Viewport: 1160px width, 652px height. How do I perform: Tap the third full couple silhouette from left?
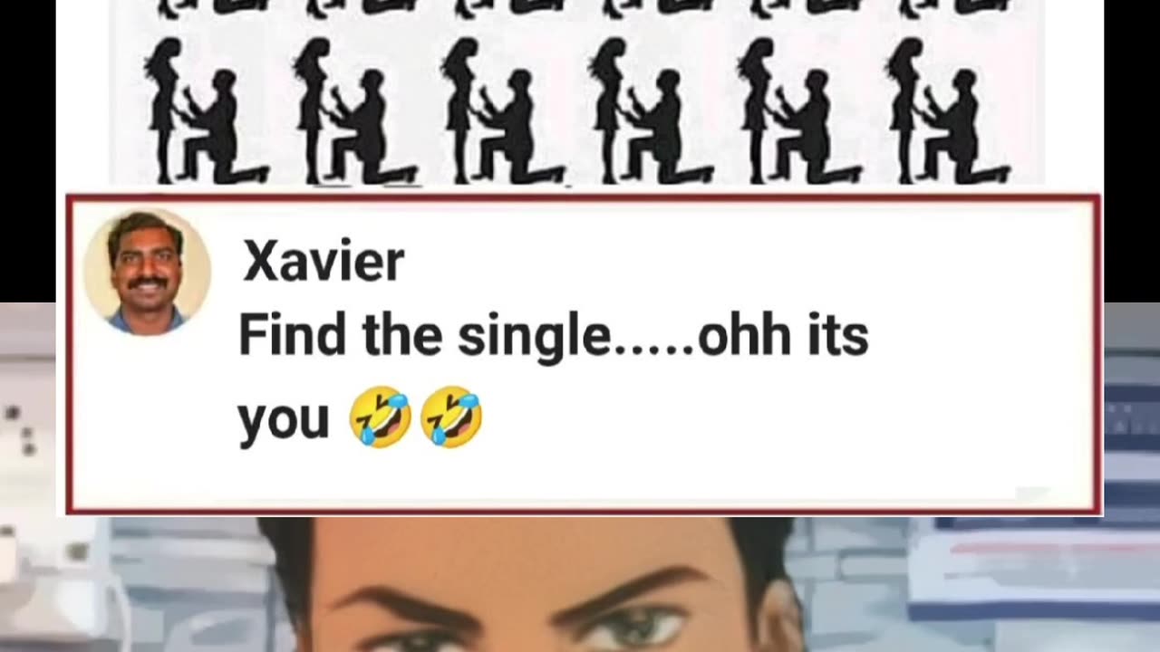click(503, 111)
